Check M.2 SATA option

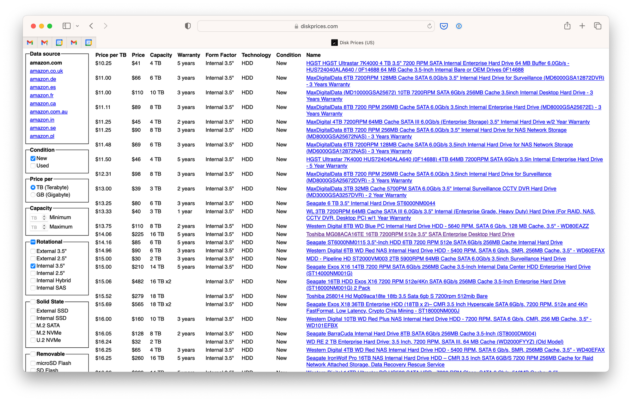[x=33, y=326]
